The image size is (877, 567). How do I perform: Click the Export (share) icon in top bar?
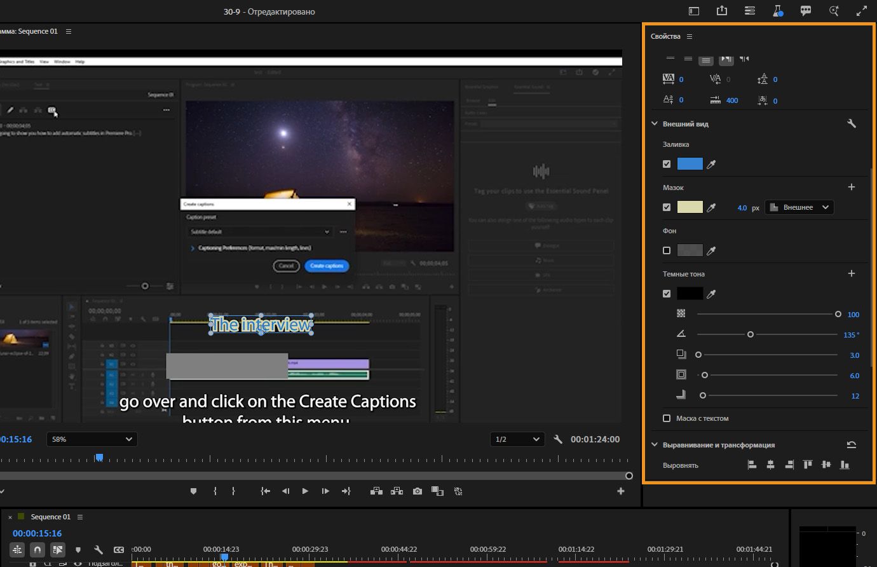click(x=722, y=11)
